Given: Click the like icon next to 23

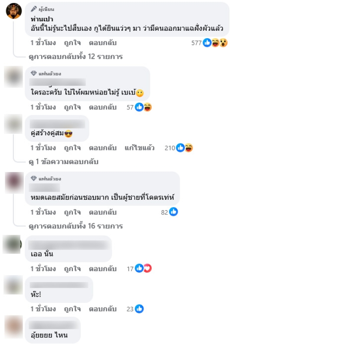Looking at the screenshot, I should point(139,308).
